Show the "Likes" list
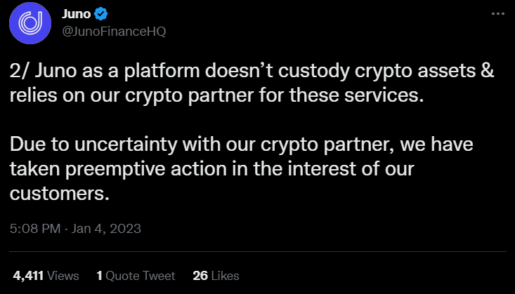The height and width of the screenshot is (294, 515). click(x=226, y=275)
